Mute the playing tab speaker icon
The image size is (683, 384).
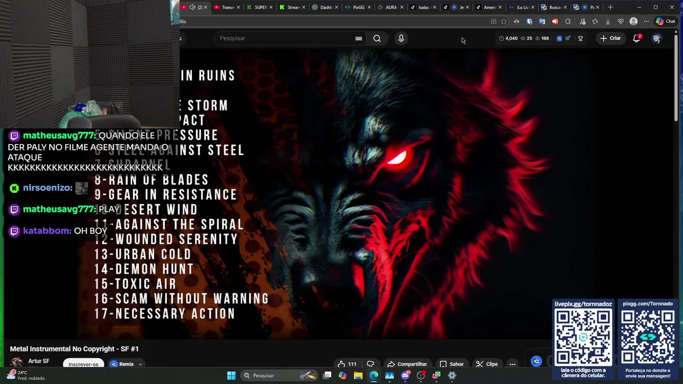tap(192, 7)
